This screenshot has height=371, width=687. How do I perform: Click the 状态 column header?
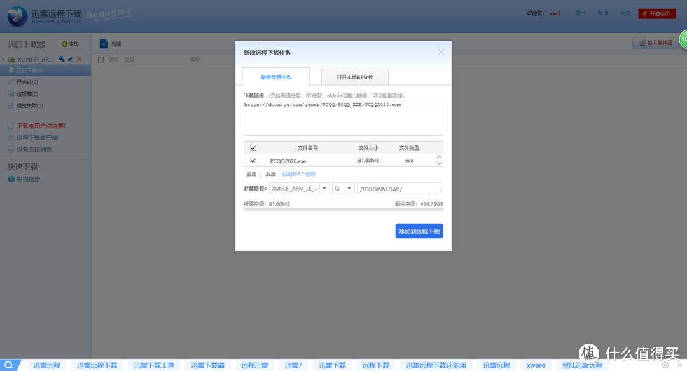113,59
